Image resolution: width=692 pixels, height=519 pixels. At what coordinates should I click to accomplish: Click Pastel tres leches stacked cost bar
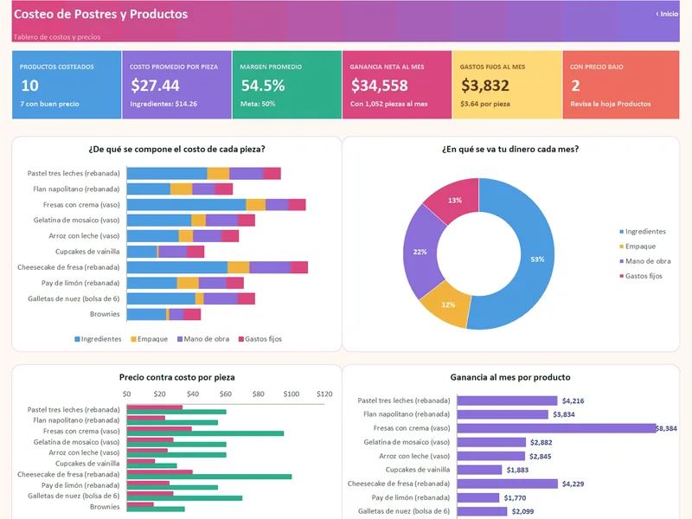[x=204, y=174]
